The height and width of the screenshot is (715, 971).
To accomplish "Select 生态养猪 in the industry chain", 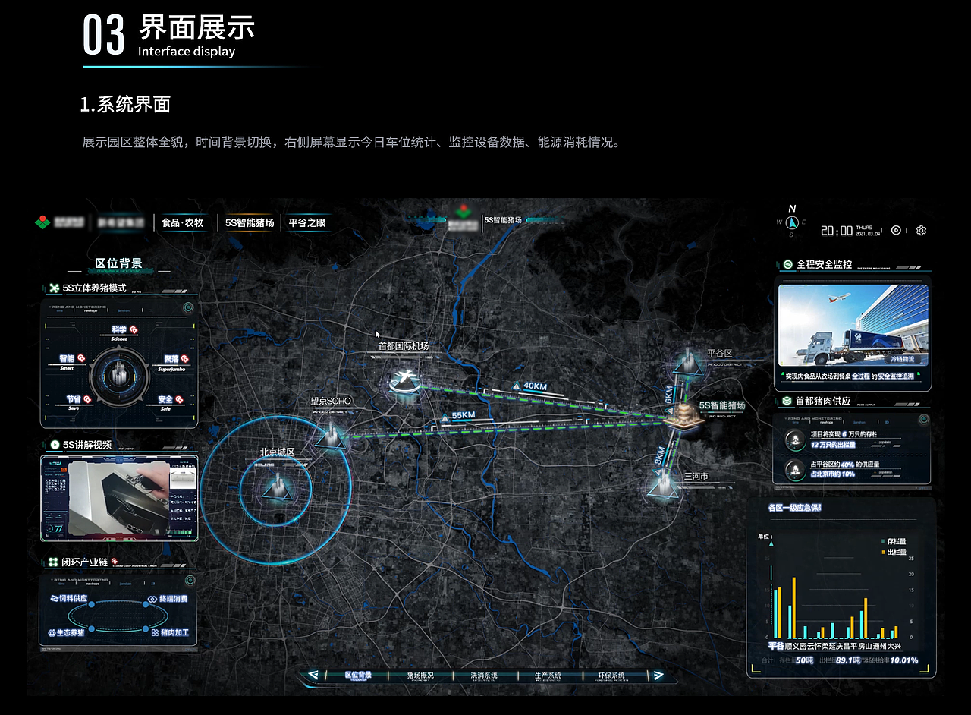I will click(67, 632).
